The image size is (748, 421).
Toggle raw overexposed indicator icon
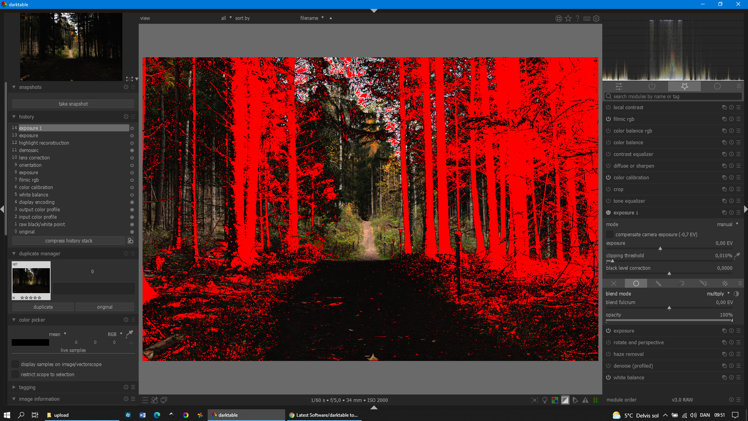[x=555, y=400]
